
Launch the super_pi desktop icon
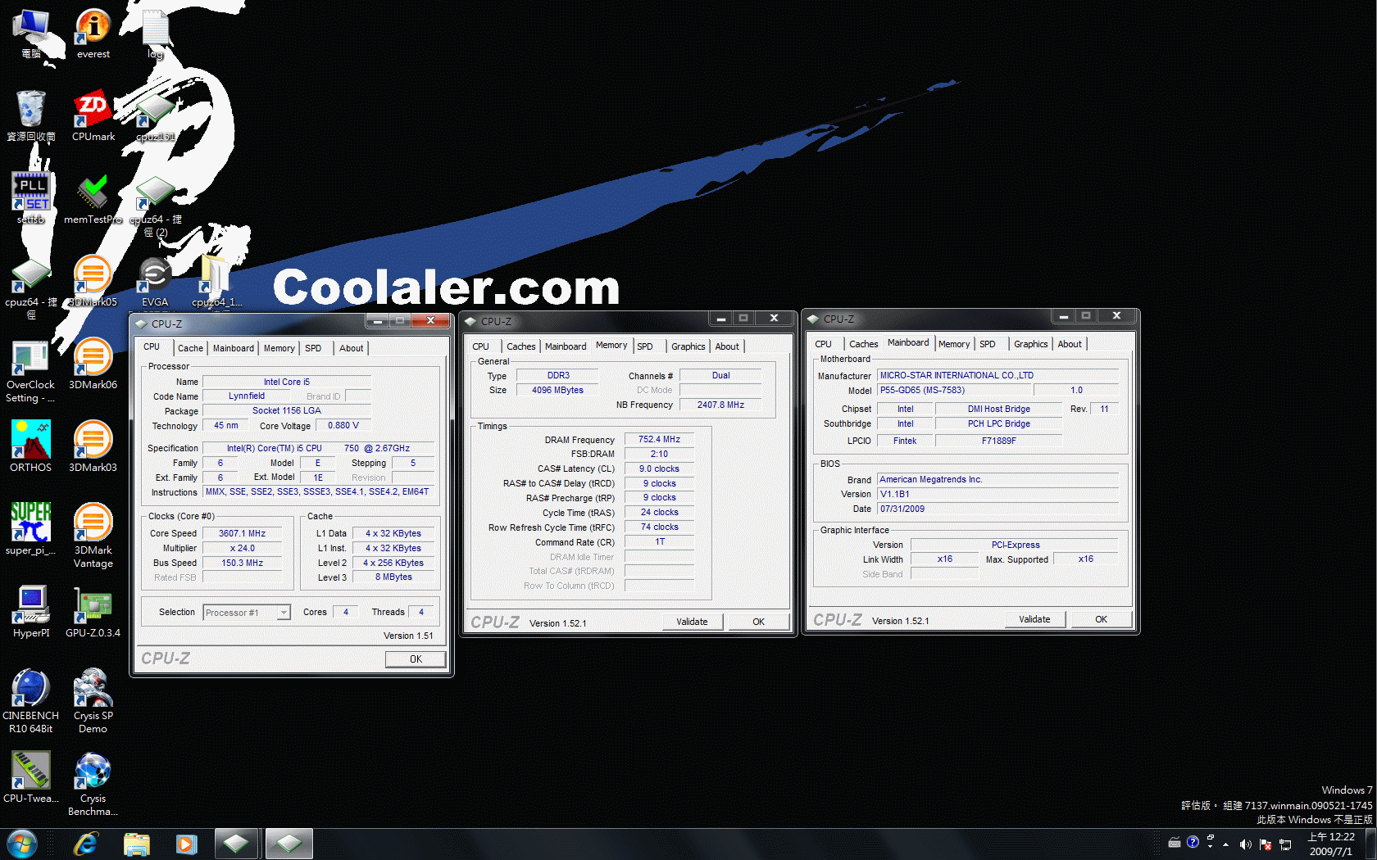(x=31, y=529)
